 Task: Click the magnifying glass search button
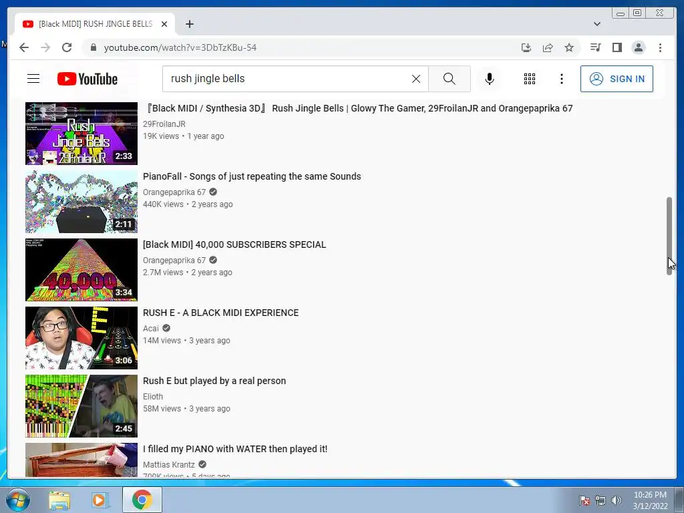pyautogui.click(x=450, y=79)
